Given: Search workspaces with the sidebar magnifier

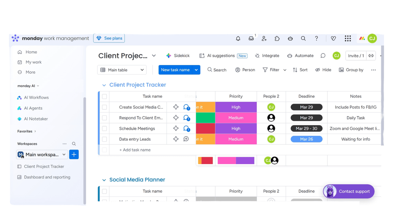Looking at the screenshot, I should [x=74, y=144].
